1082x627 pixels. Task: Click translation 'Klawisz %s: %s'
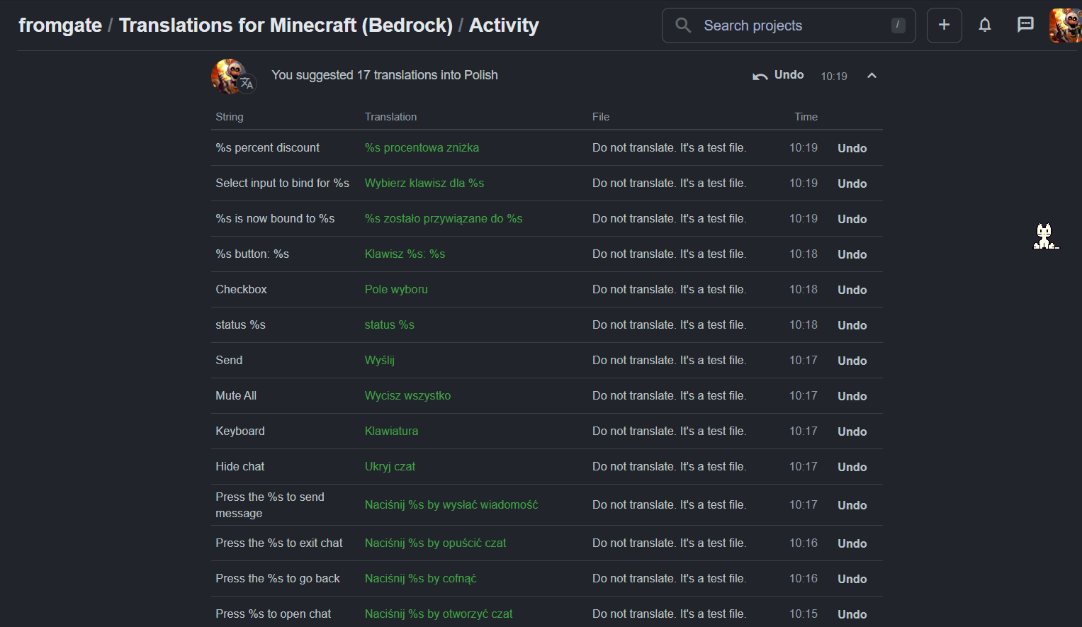405,254
